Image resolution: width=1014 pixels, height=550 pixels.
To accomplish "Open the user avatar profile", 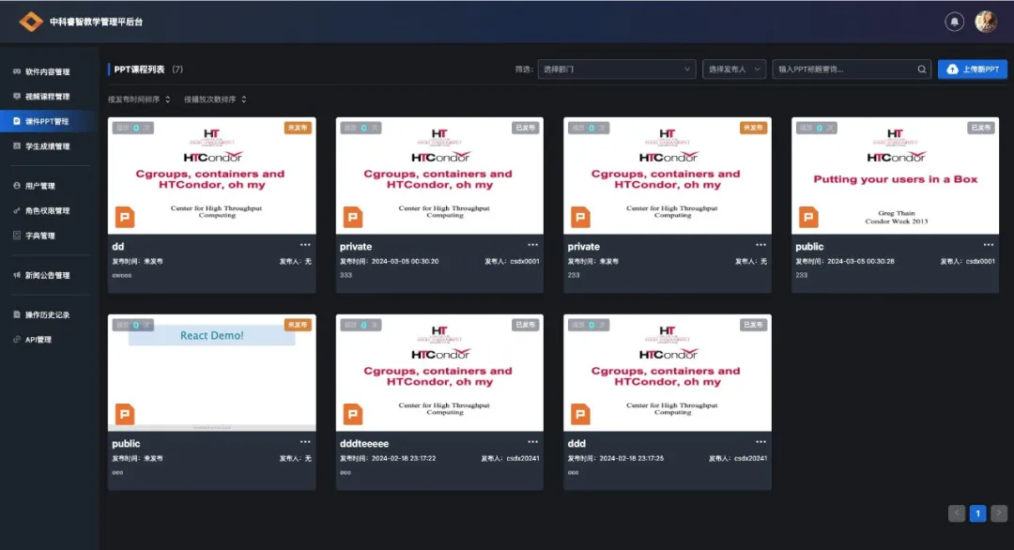I will click(x=985, y=21).
